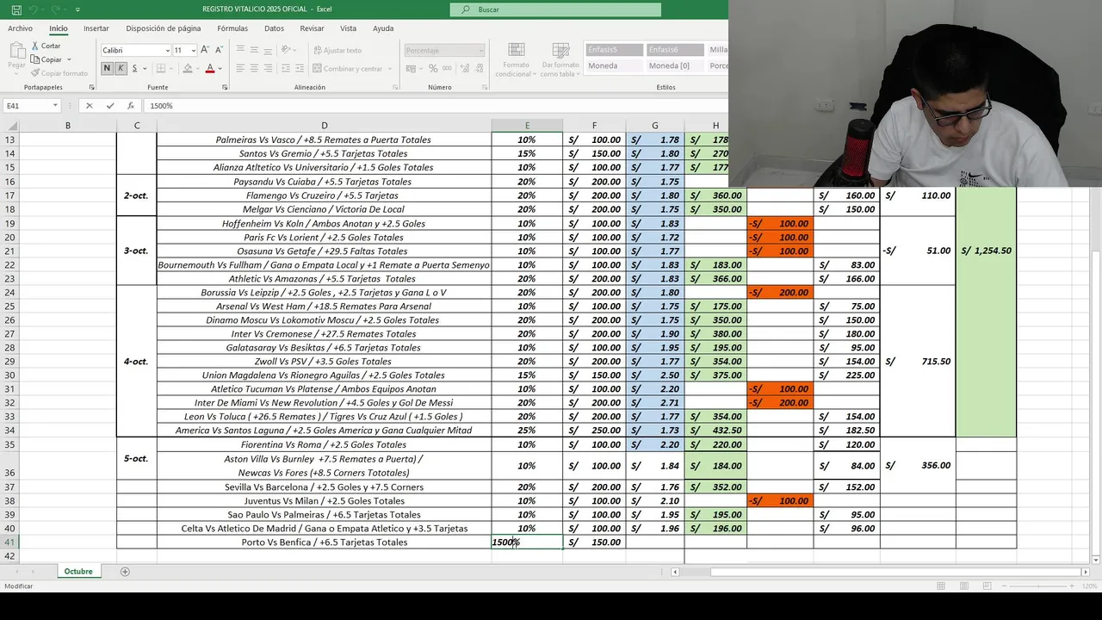This screenshot has width=1102, height=620.
Task: Switch to the Fórmulas tab
Action: [x=232, y=28]
